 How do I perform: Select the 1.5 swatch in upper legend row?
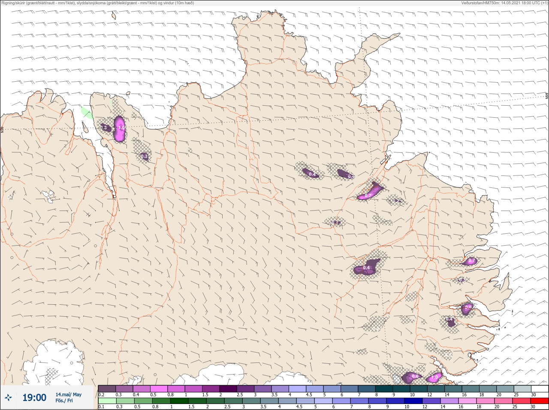(x=211, y=389)
